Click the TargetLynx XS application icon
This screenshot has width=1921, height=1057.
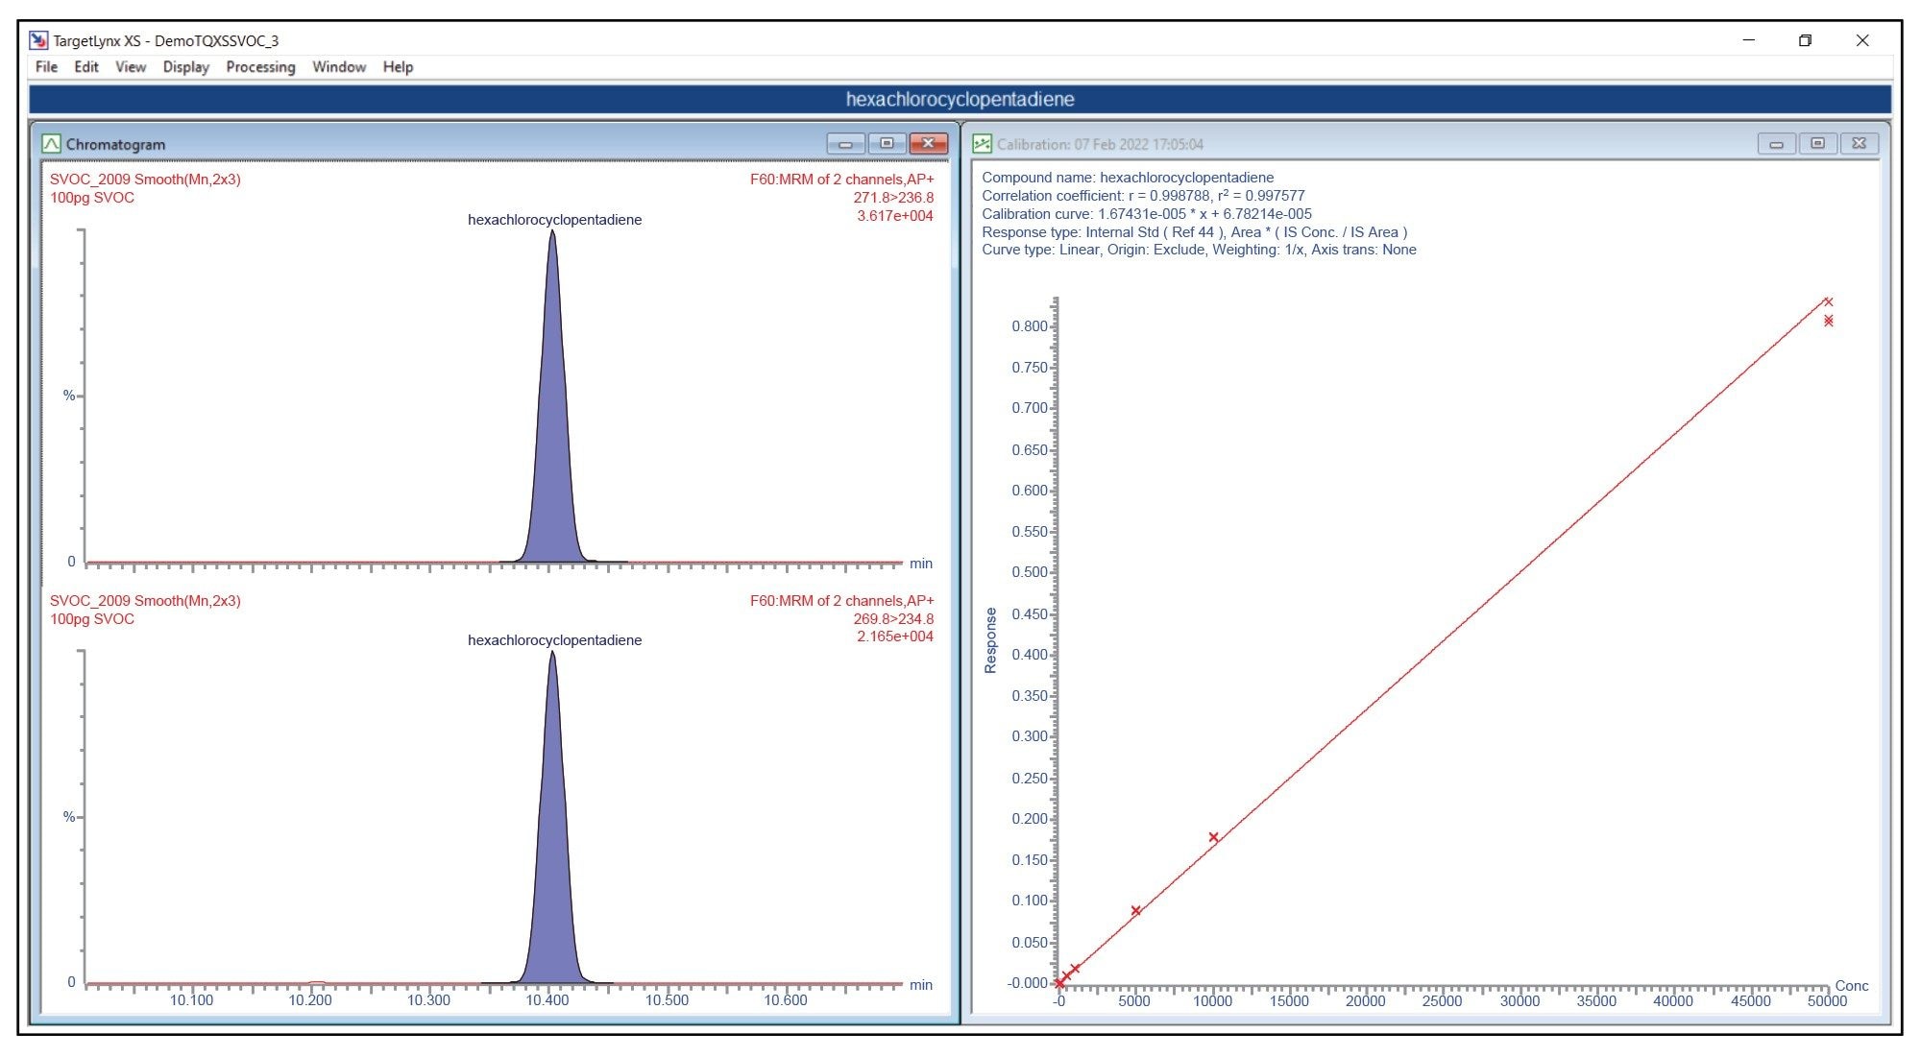coord(38,40)
